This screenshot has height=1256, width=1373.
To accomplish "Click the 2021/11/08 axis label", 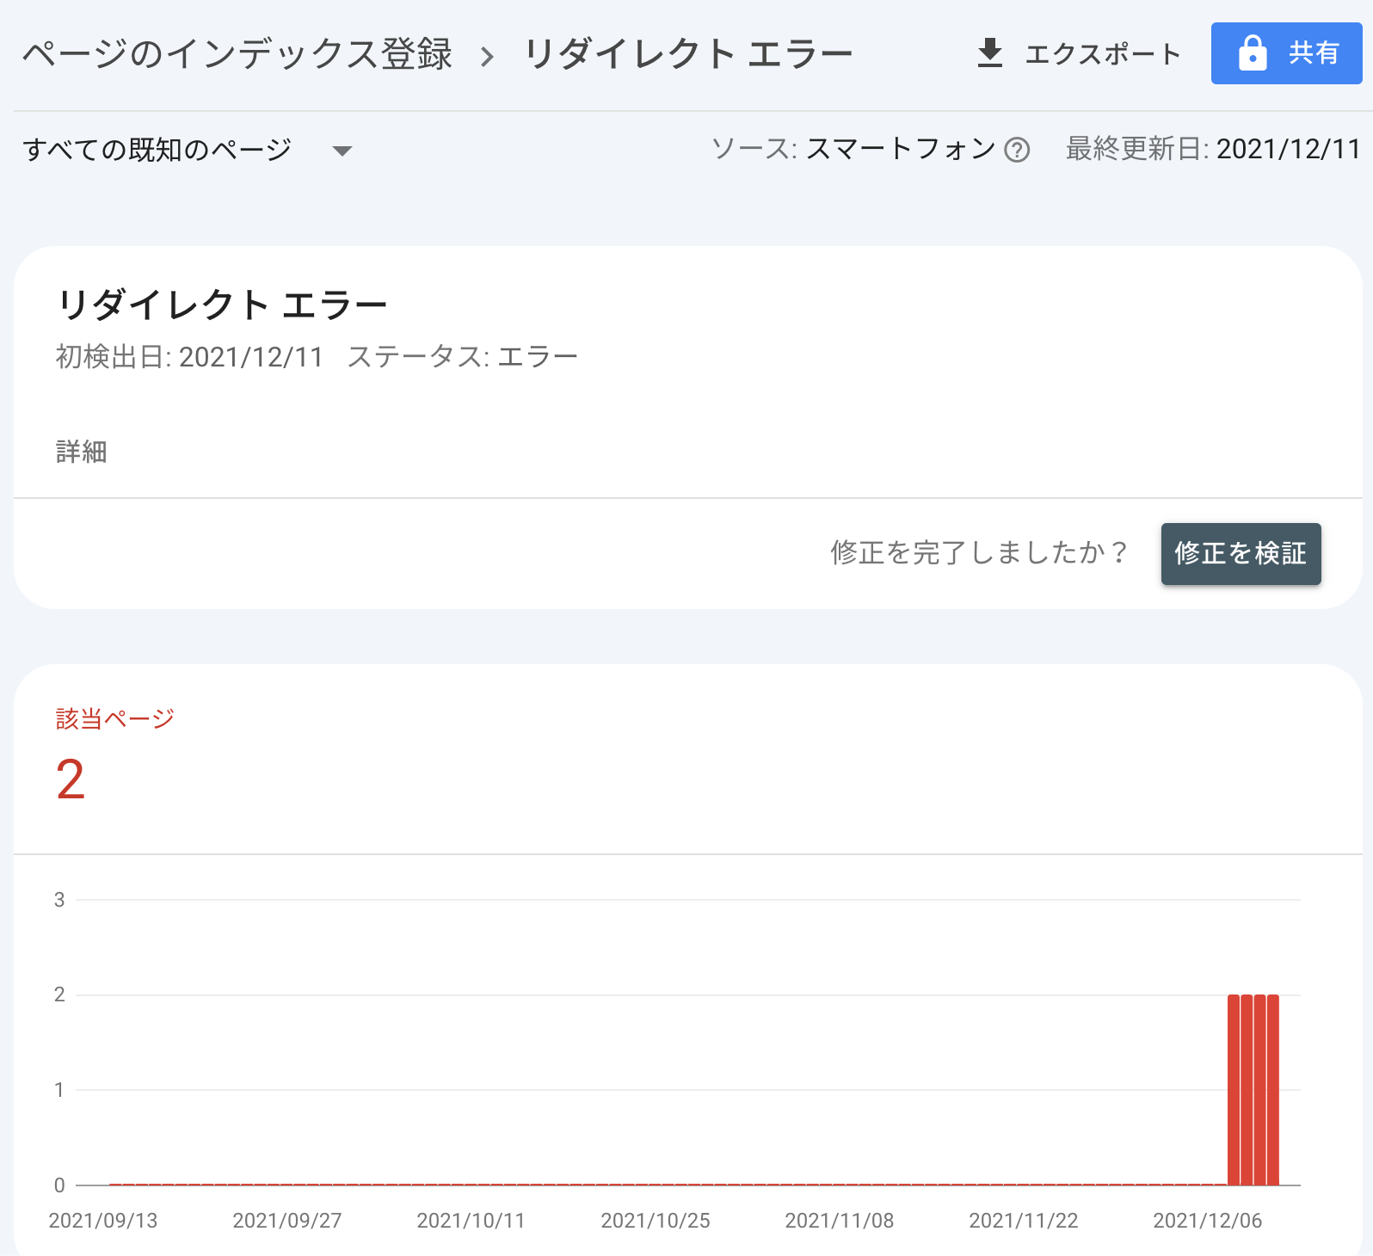I will coord(840,1221).
